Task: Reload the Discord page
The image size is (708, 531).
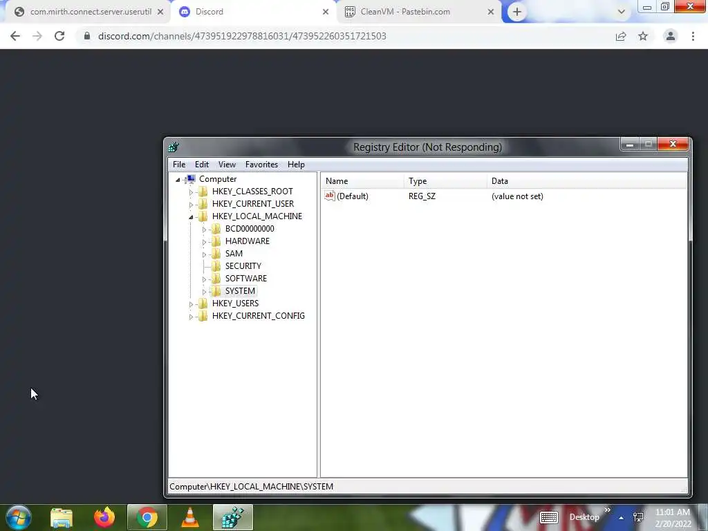Action: coord(59,36)
